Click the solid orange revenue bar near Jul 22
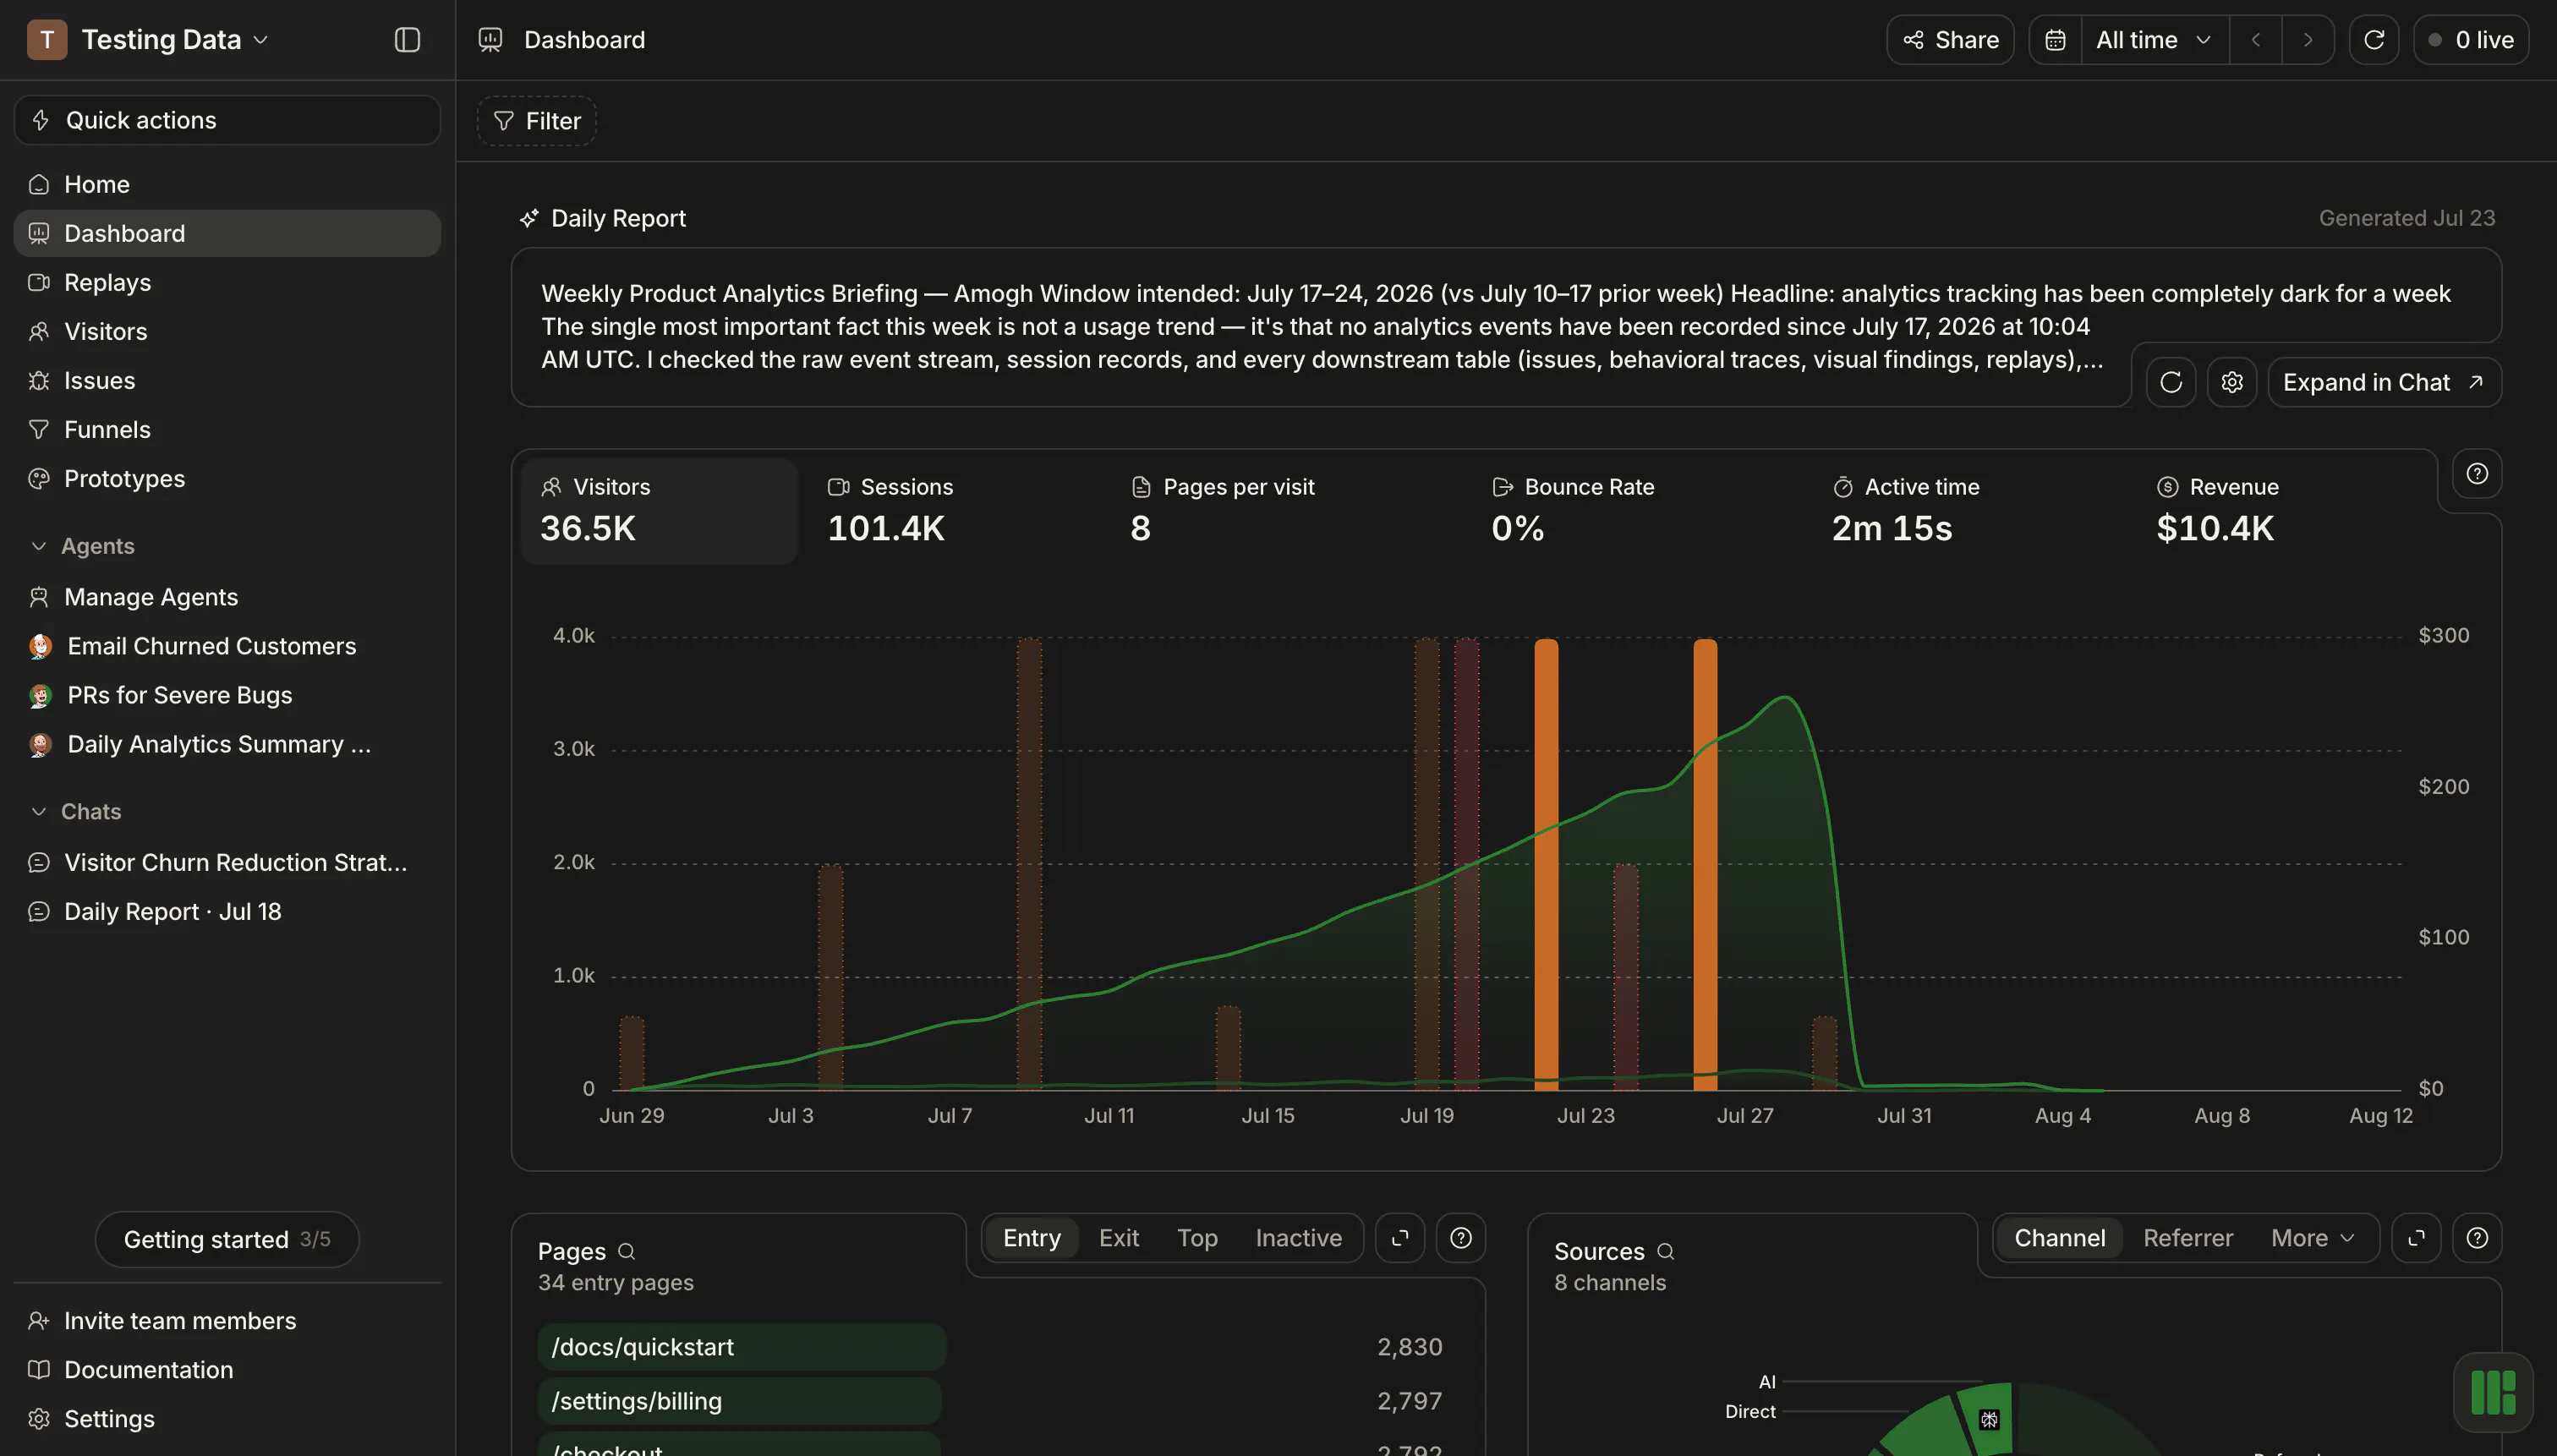This screenshot has width=2557, height=1456. (x=1546, y=864)
